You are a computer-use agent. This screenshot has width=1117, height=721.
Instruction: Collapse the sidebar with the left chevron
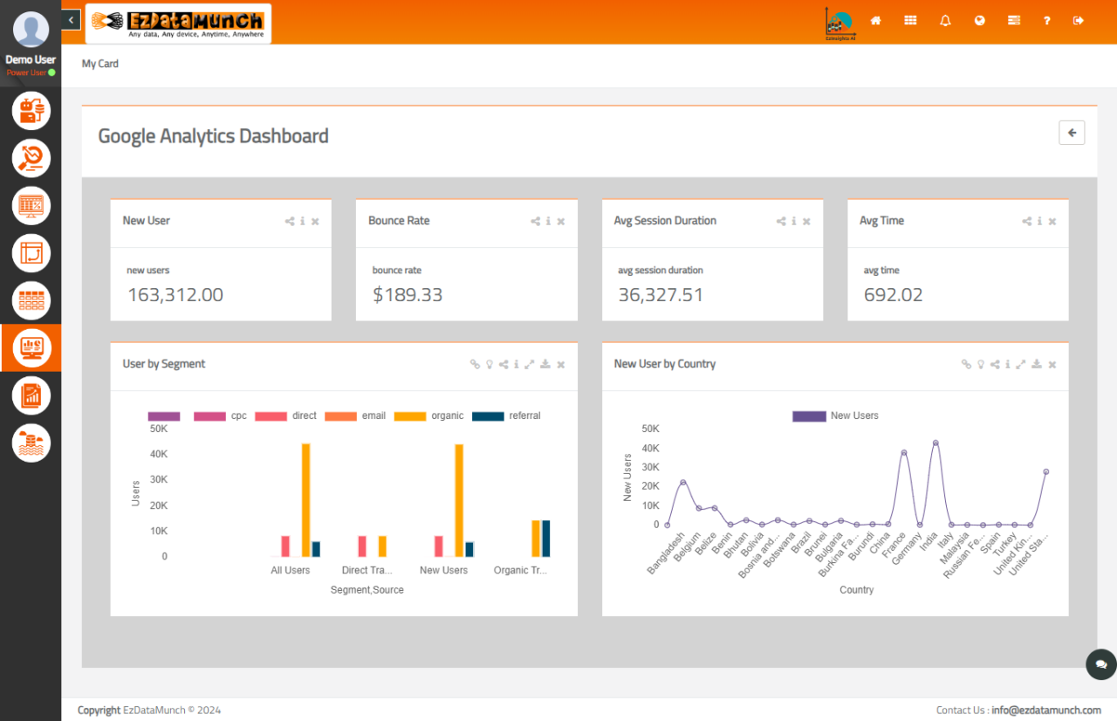coord(70,18)
